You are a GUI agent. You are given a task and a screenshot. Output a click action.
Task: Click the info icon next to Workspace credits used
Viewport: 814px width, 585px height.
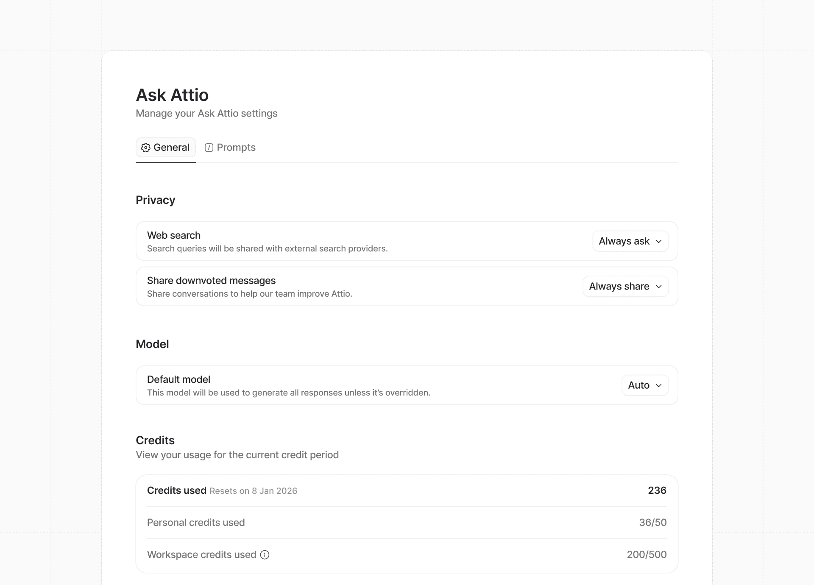click(265, 554)
